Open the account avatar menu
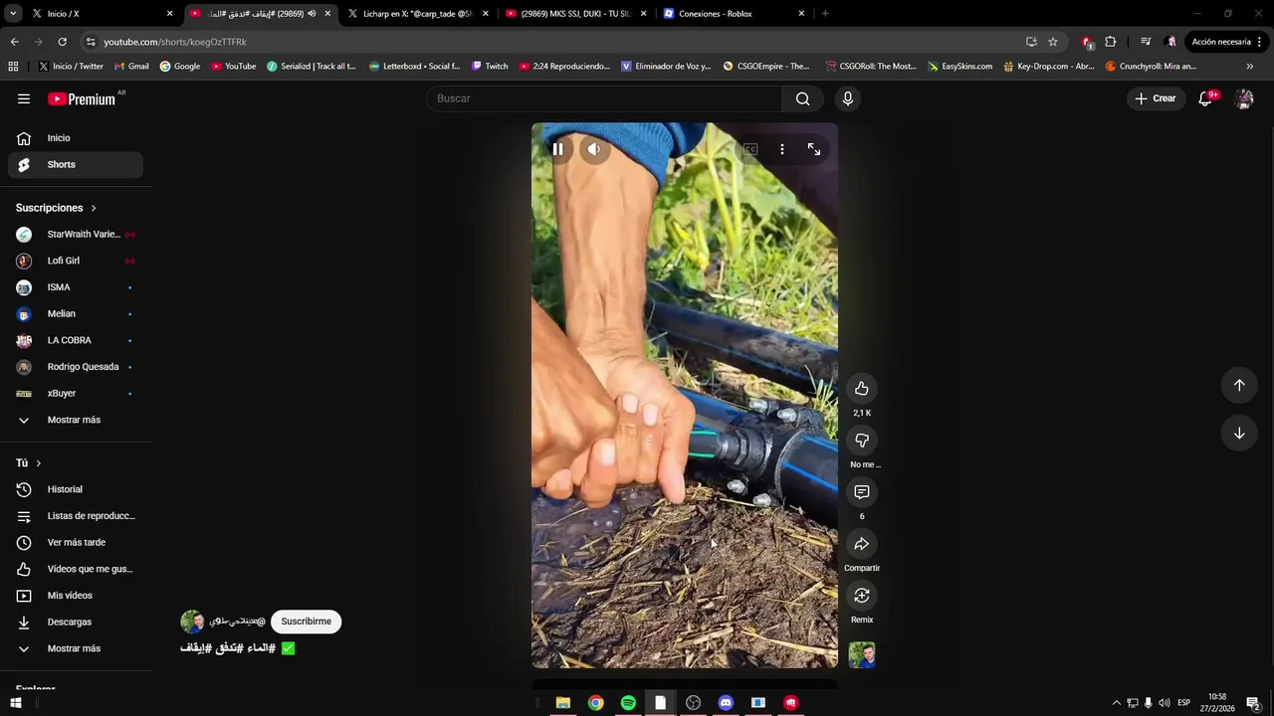This screenshot has width=1274, height=716. pyautogui.click(x=1244, y=98)
